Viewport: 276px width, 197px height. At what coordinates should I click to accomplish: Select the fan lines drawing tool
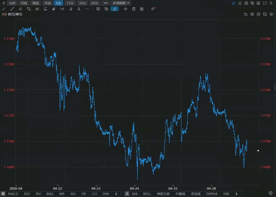pos(54,9)
